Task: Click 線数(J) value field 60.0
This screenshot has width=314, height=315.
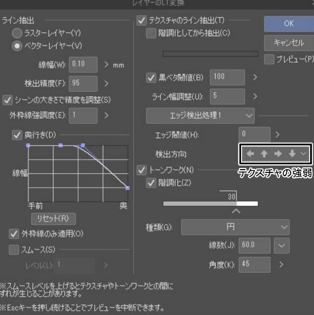Action: pos(255,245)
